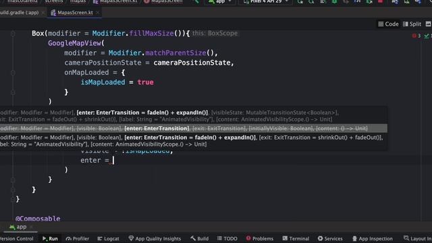Screen dimensions: 432x243
Task: Click the green check inspection indicator
Action: tap(427, 36)
